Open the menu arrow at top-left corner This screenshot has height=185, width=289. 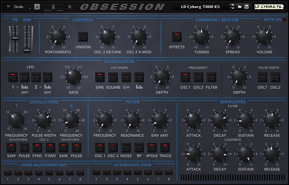click(x=8, y=7)
